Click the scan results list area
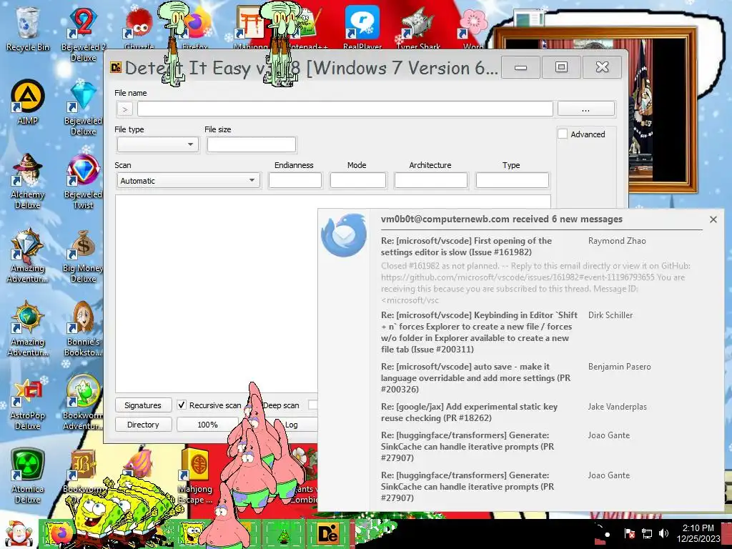Viewport: 732px width, 549px height. 217,294
